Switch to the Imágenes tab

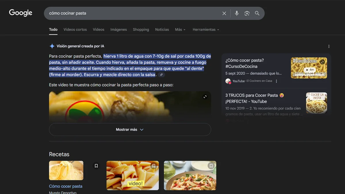pyautogui.click(x=118, y=29)
